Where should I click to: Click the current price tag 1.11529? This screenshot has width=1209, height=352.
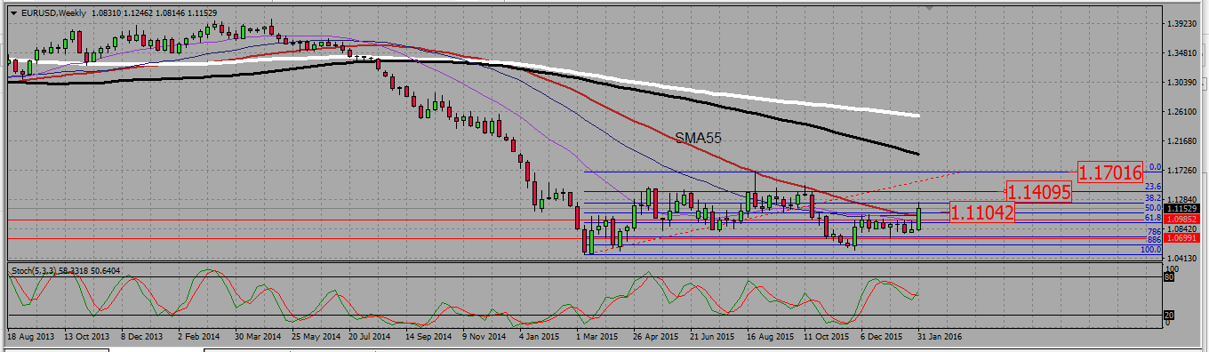(1181, 208)
